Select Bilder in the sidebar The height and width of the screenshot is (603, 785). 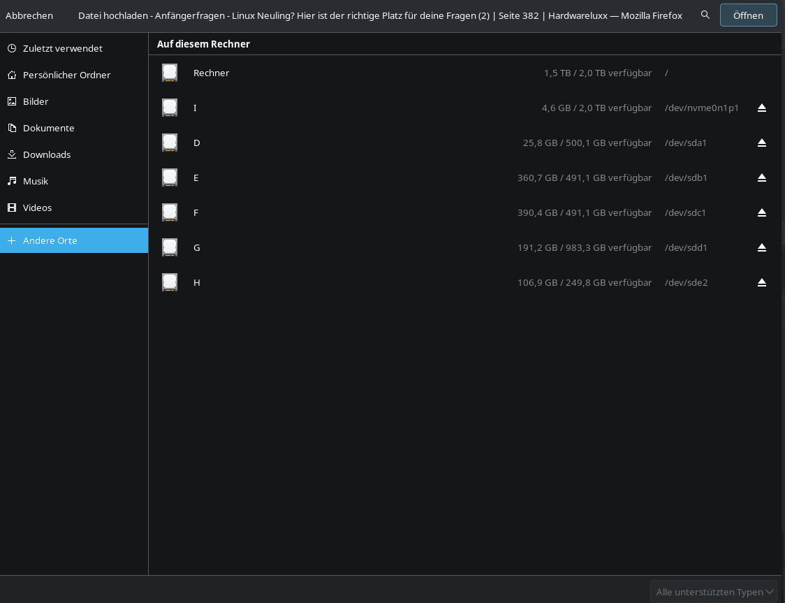tap(36, 101)
